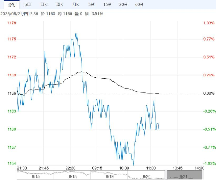Select the 分时 intraday tab
The width and height of the screenshot is (216, 180).
tap(12, 5)
